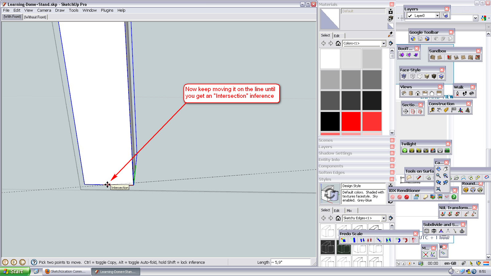
Task: Select the Protractor tool in Construction toolbar
Action: tap(447, 110)
